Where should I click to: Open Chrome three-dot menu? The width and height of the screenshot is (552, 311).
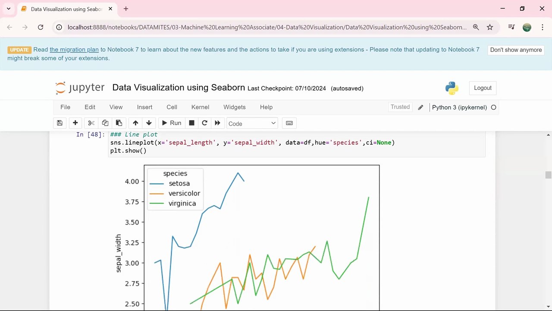pos(542,27)
